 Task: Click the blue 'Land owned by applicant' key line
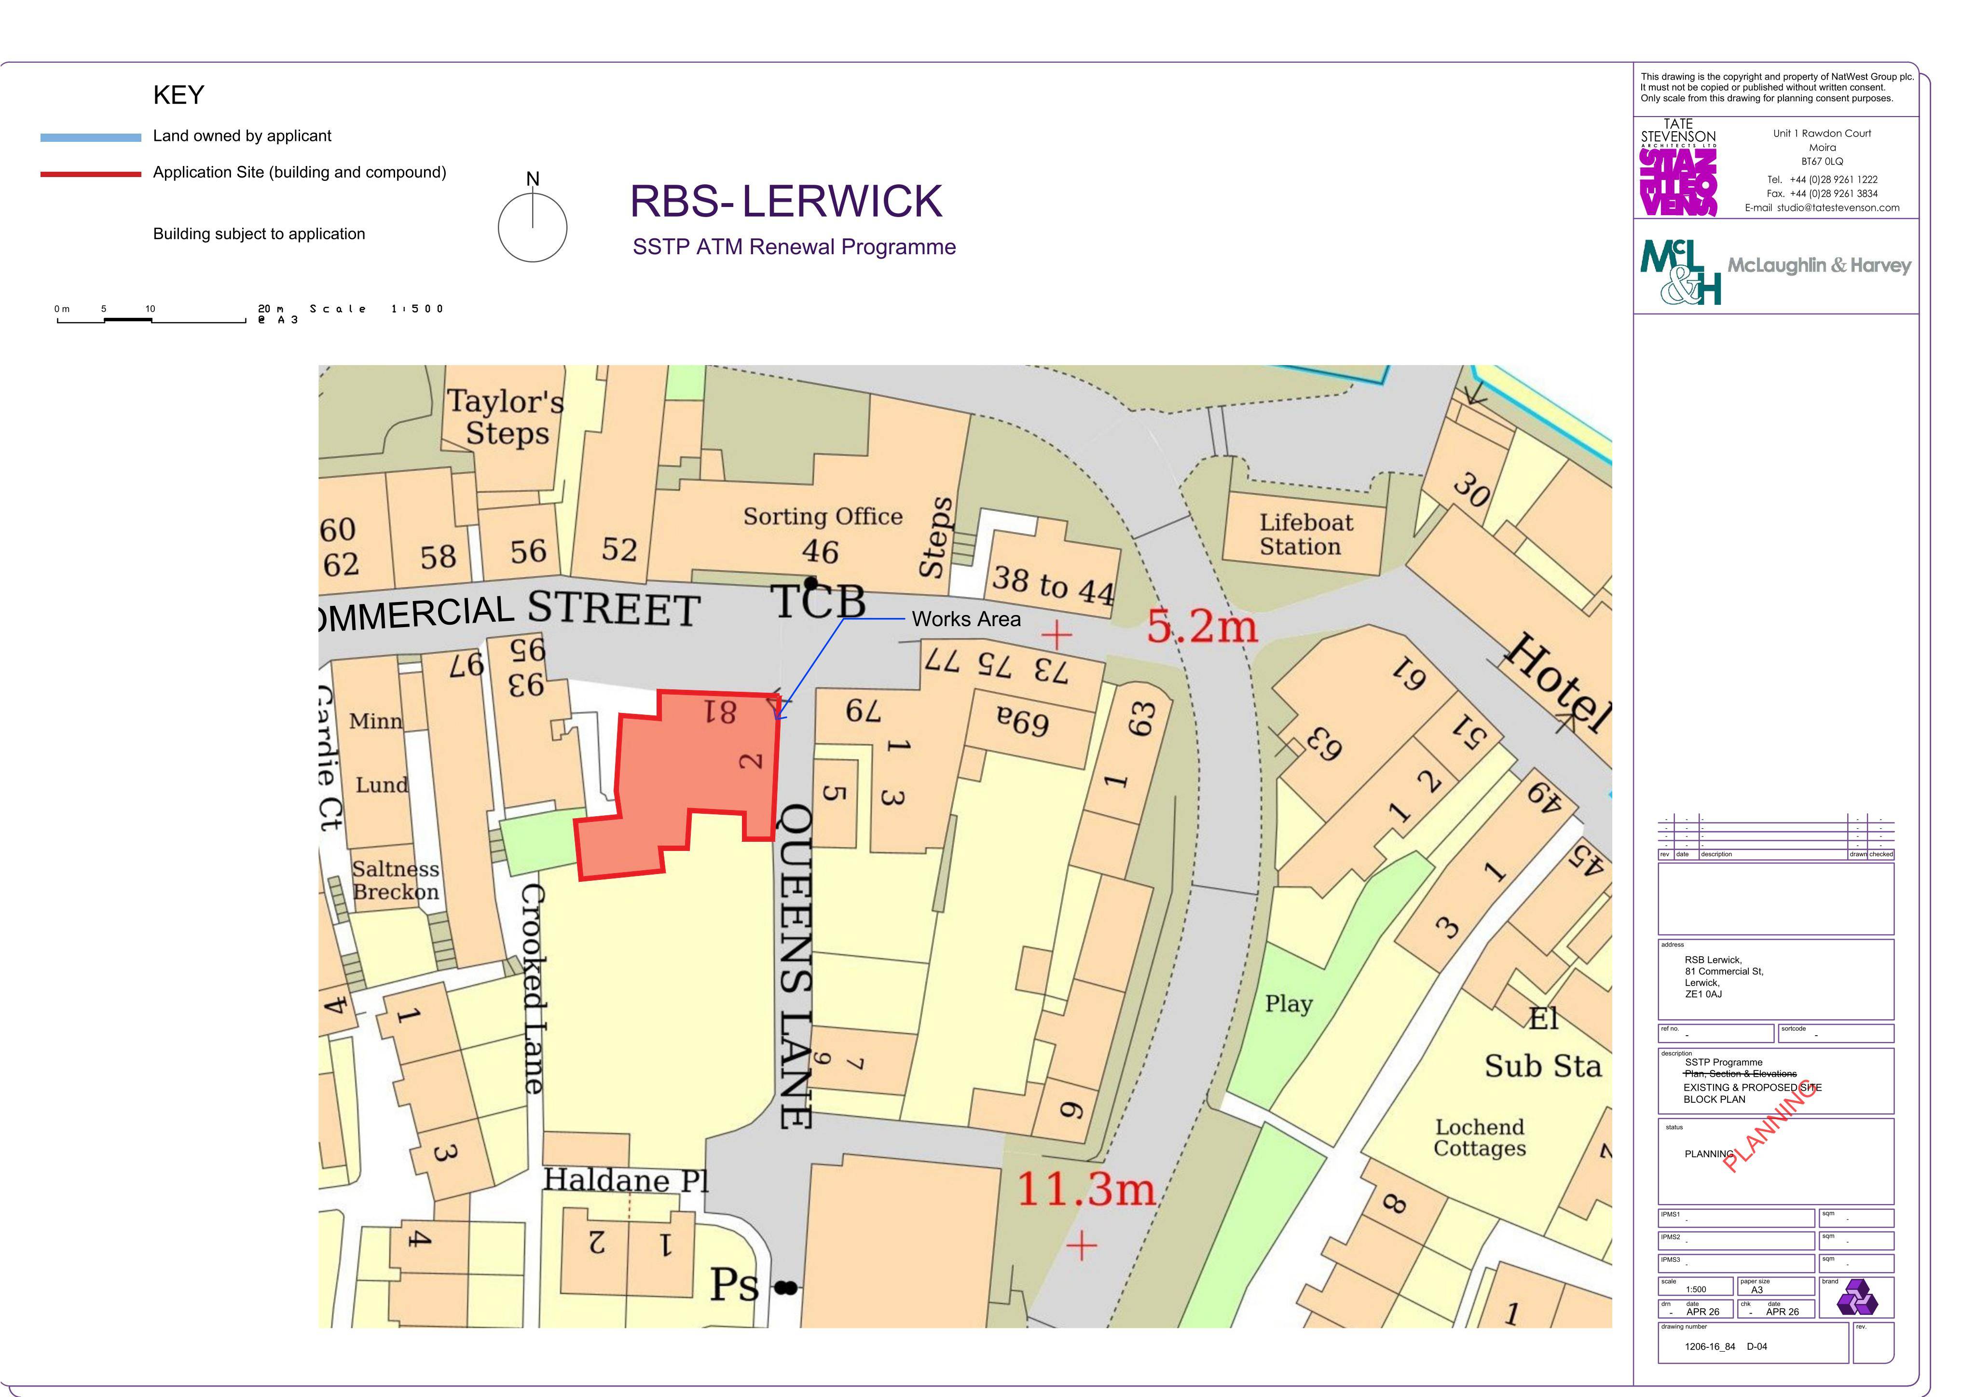[90, 137]
